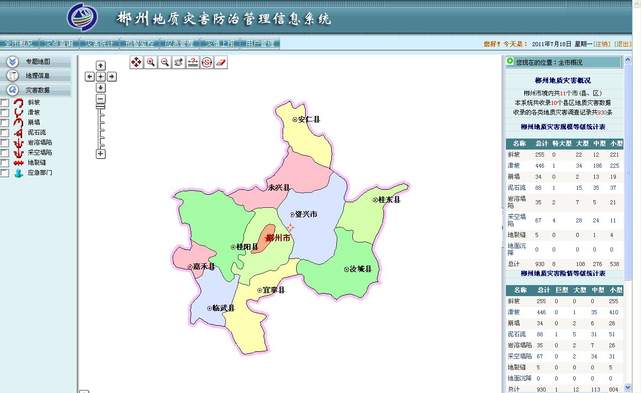Screen dimensions: 641x393
Task: Select the zoom-out magnifier tool
Action: click(x=164, y=62)
